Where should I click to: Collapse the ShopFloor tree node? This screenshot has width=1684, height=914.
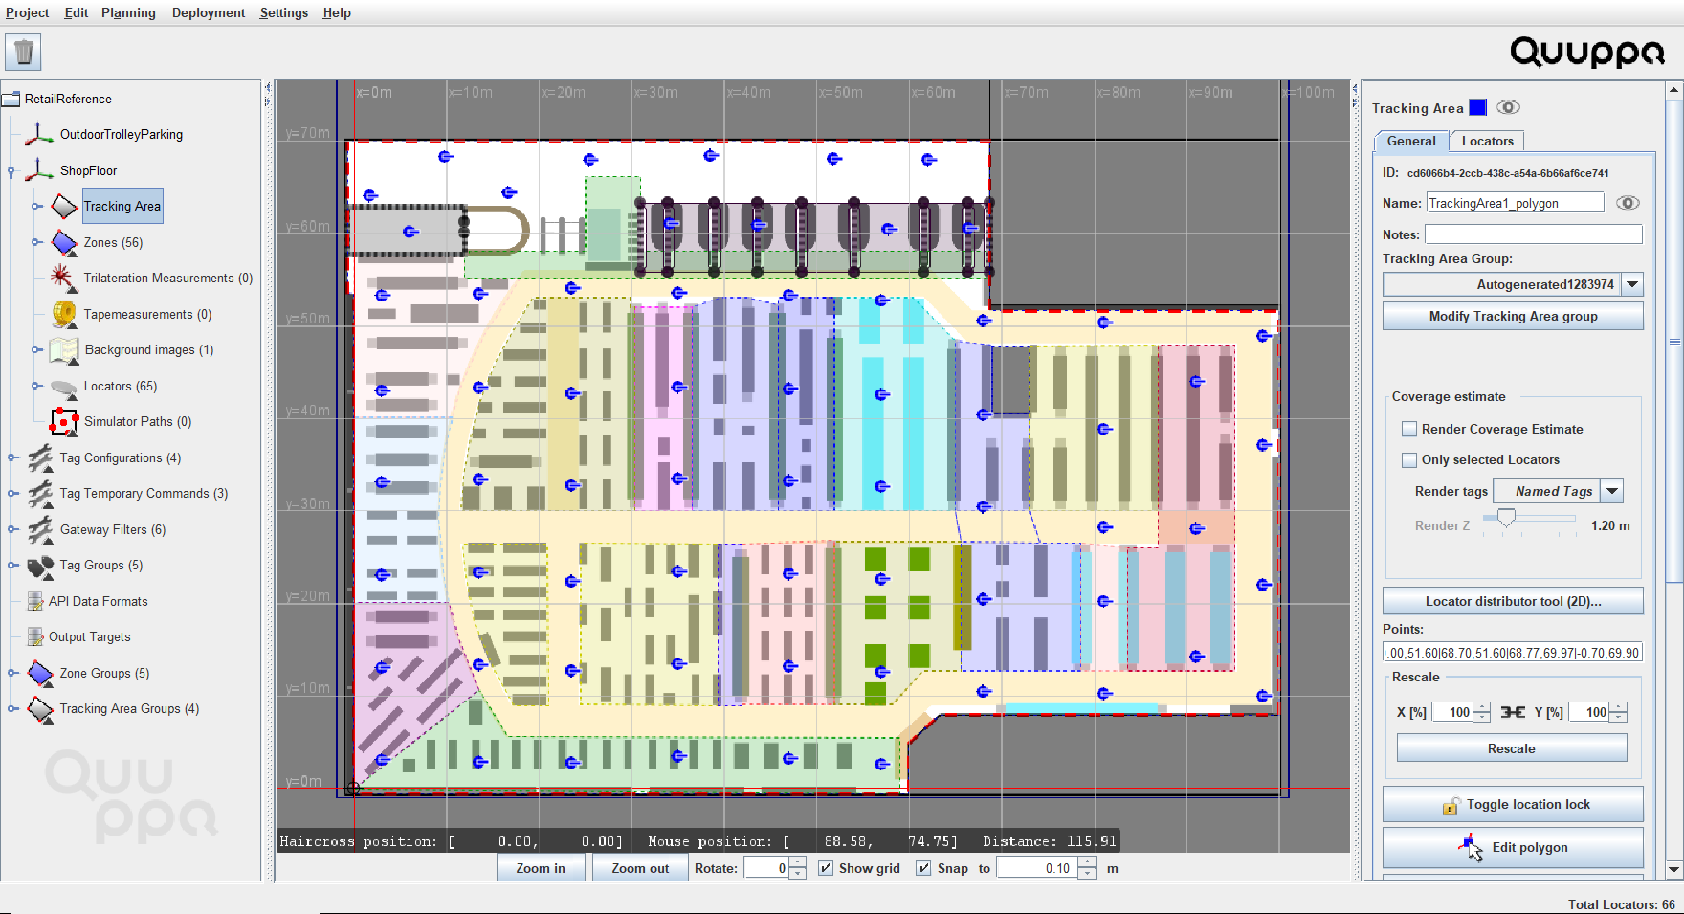(x=11, y=171)
